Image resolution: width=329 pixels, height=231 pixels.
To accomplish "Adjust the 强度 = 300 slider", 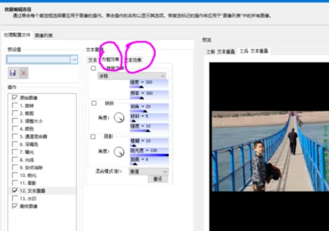I will (x=149, y=84).
